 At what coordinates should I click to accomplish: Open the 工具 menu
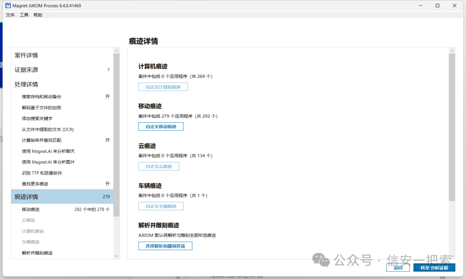(24, 15)
